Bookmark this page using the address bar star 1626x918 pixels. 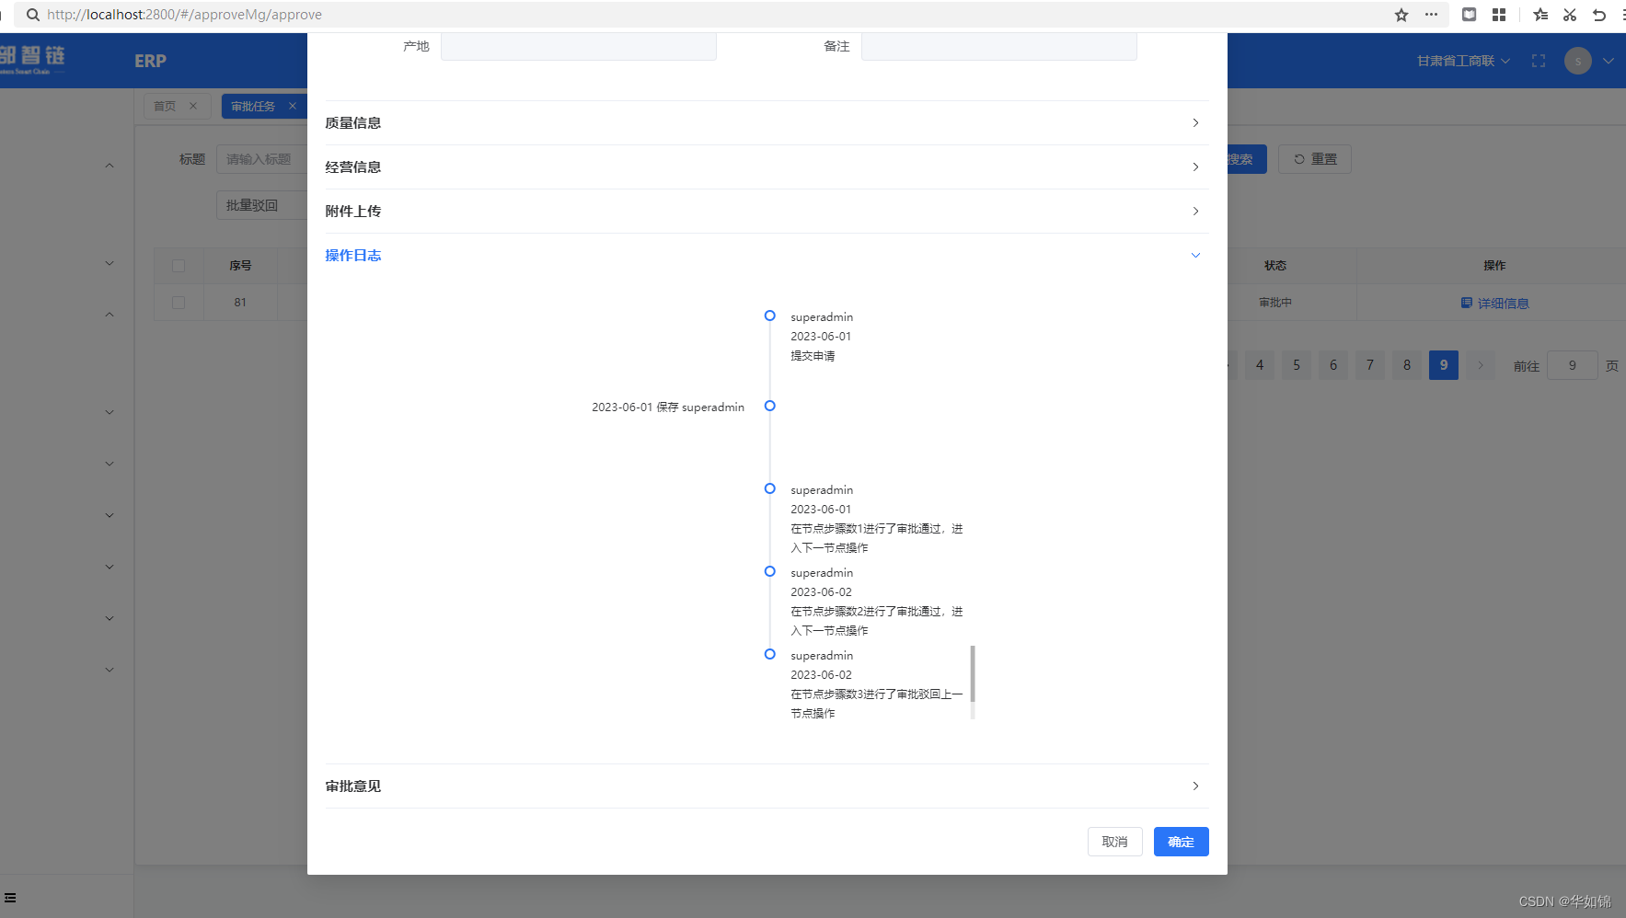pyautogui.click(x=1401, y=15)
